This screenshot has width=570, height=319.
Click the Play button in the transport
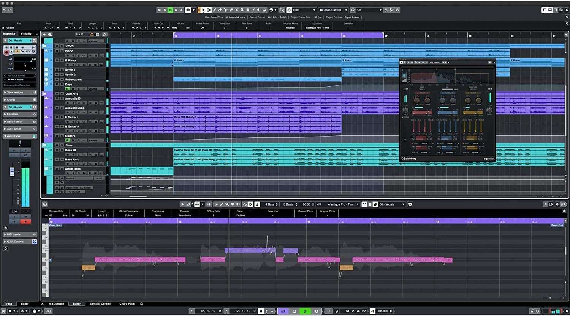point(305,311)
